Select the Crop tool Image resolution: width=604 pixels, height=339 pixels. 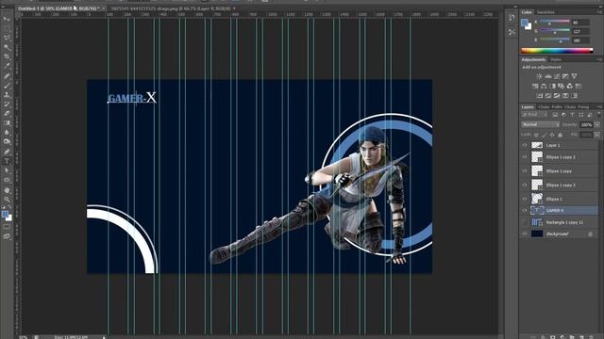[x=7, y=56]
